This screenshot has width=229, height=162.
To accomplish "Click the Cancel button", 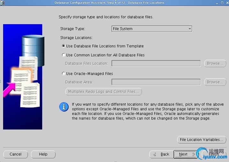I will pos(15,154).
